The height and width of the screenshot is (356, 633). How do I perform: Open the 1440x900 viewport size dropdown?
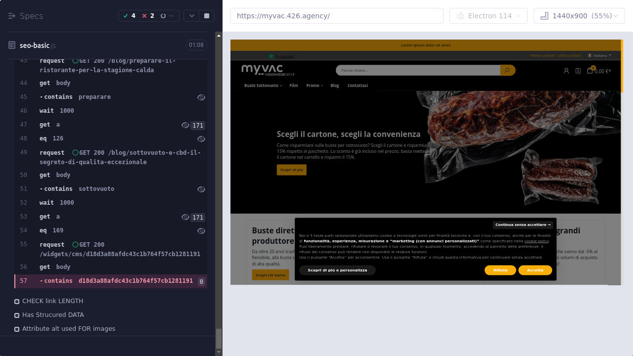point(579,16)
